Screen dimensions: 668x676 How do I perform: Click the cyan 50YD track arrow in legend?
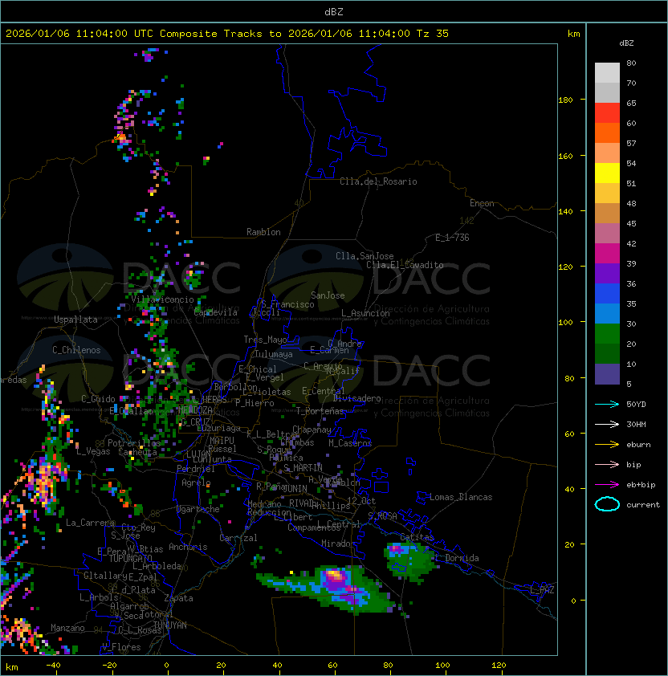coord(607,405)
